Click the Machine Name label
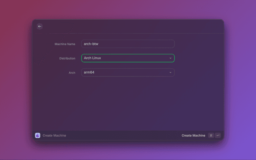256x160 pixels. pyautogui.click(x=65, y=44)
